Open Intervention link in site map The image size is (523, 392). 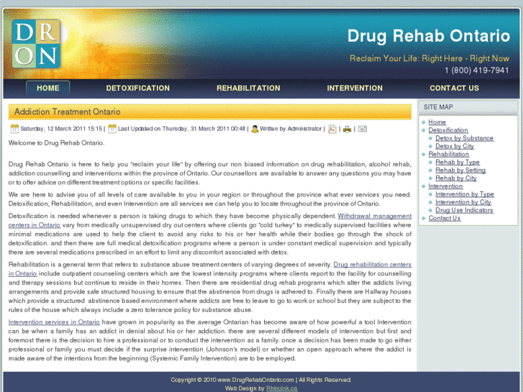445,186
